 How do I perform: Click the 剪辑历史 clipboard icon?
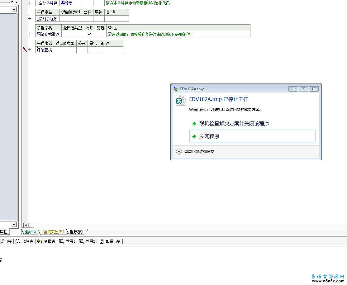coord(102,241)
